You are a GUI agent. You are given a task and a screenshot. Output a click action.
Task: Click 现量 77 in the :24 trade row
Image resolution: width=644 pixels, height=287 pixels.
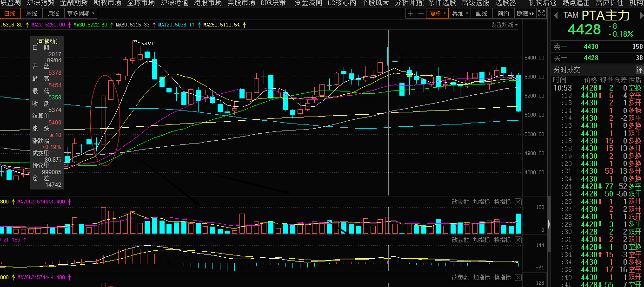coord(610,186)
